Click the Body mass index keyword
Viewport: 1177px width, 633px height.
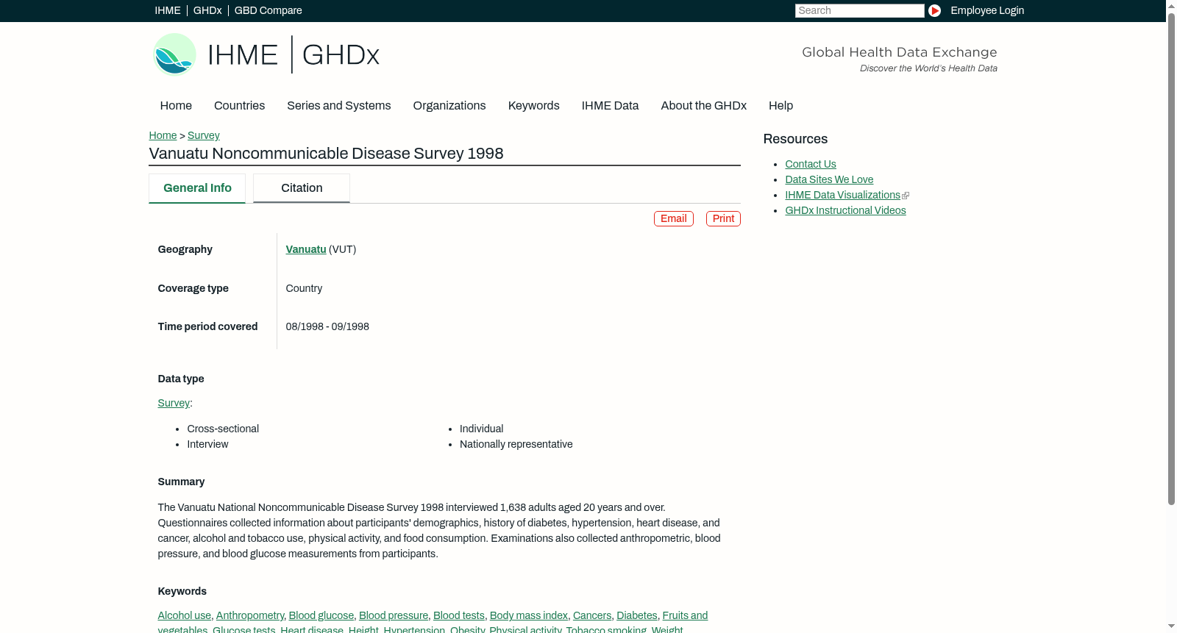(x=529, y=615)
